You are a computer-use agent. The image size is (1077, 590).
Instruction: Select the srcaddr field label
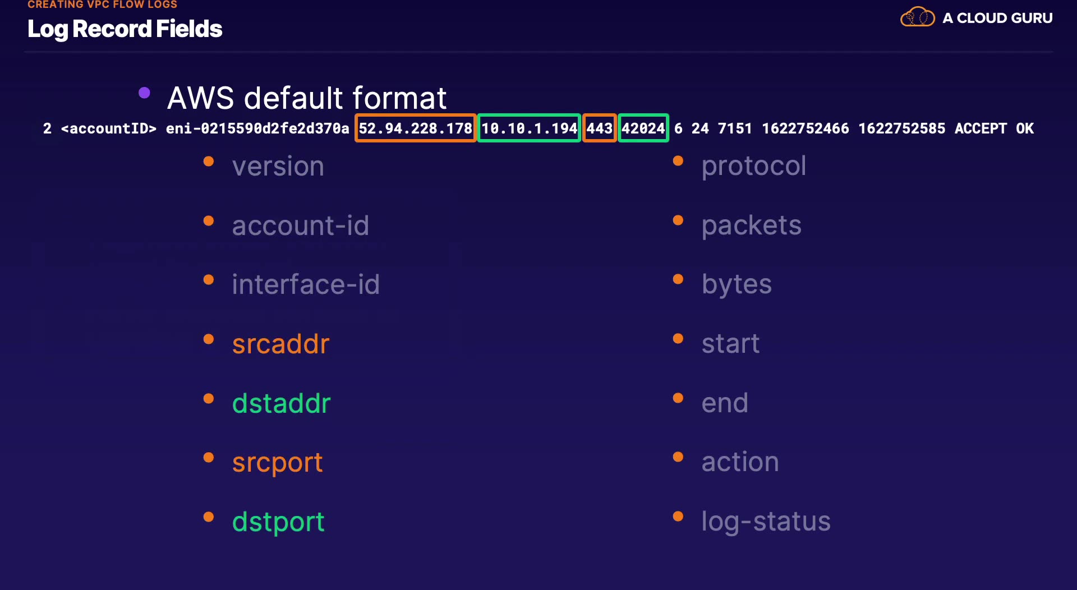(x=280, y=344)
